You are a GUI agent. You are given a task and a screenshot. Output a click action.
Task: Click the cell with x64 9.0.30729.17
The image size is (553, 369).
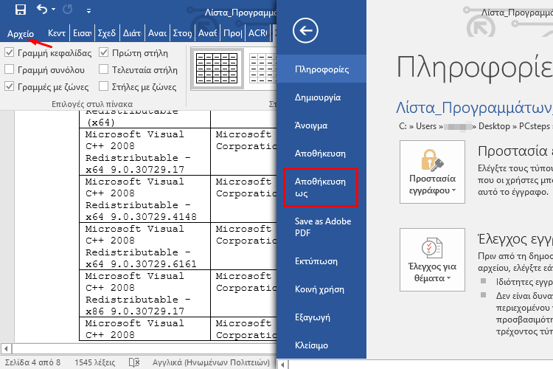tap(145, 152)
